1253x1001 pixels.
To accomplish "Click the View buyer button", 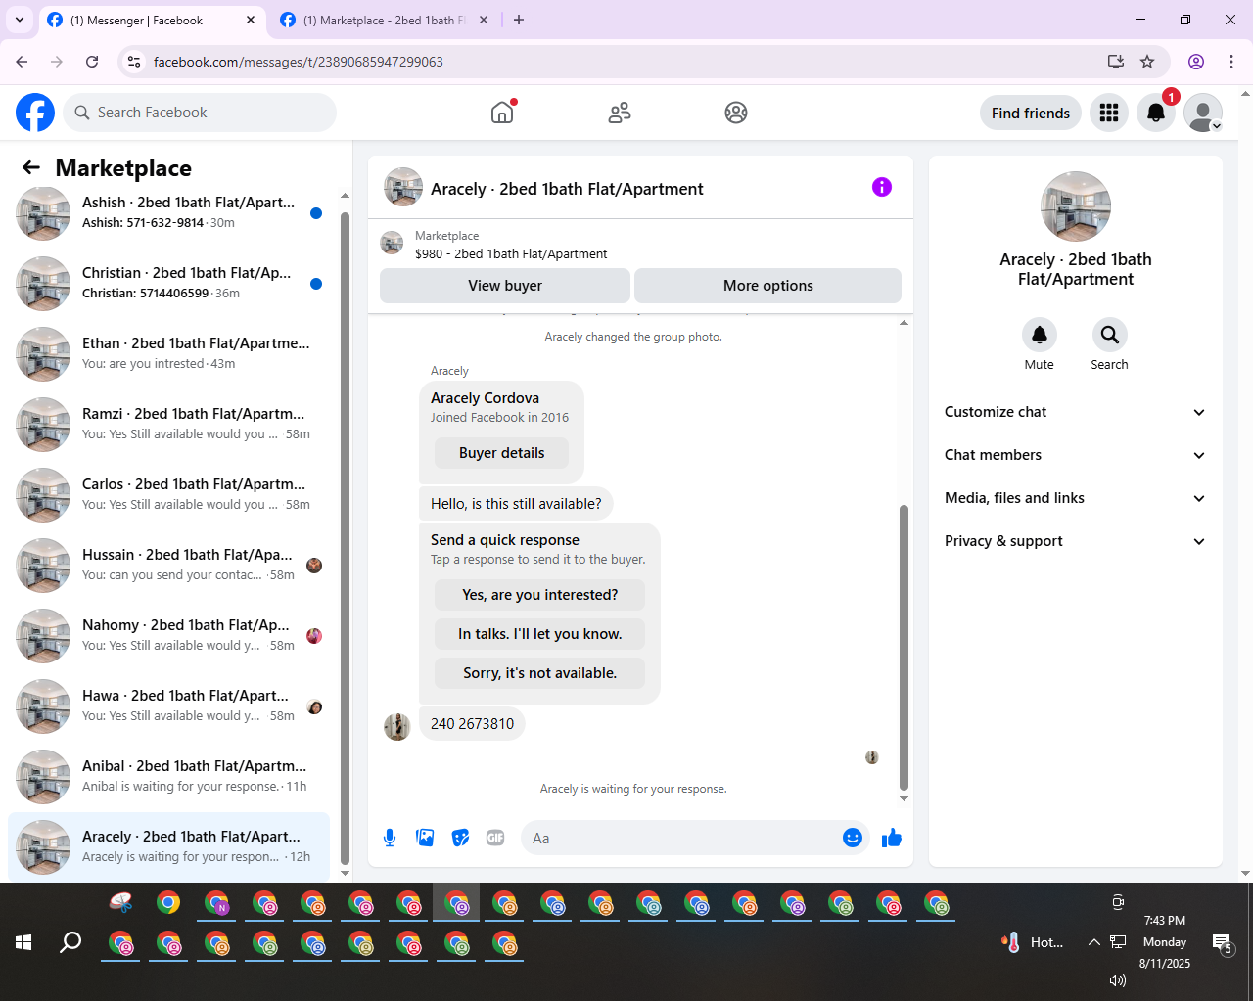I will pyautogui.click(x=505, y=286).
